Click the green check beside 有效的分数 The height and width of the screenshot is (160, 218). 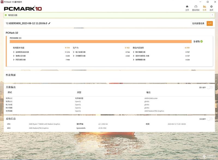[x=6, y=15]
